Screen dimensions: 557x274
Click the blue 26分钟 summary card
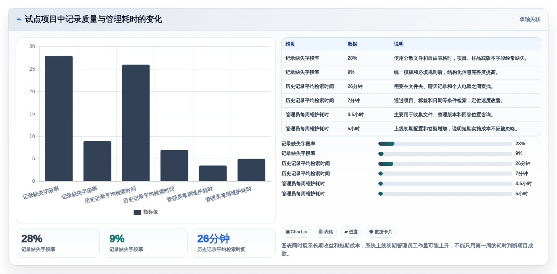[x=234, y=243]
